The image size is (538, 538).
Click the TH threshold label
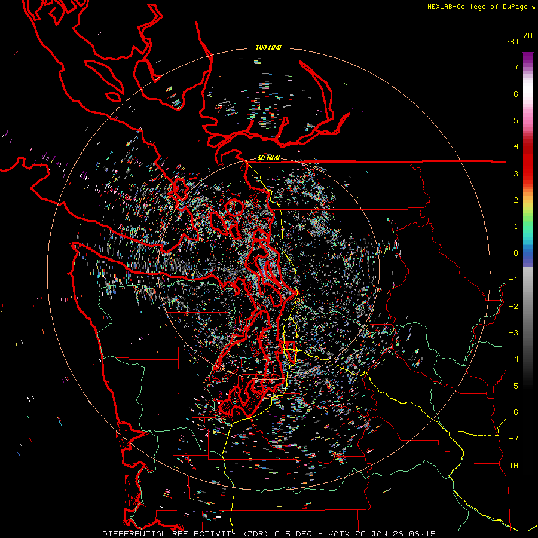click(x=513, y=466)
